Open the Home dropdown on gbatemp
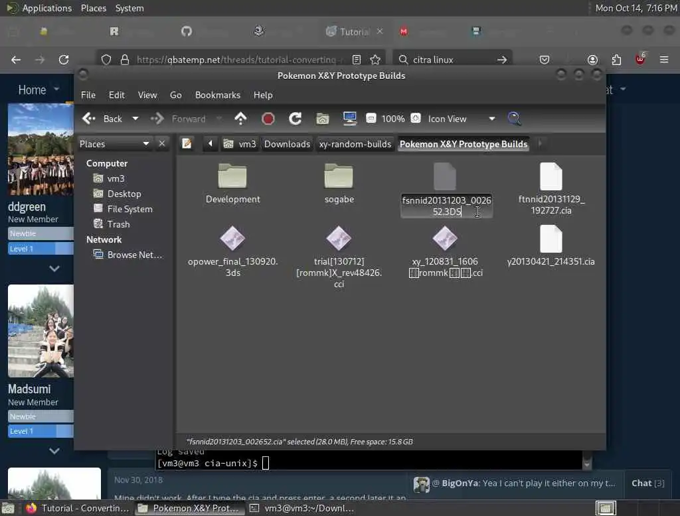The height and width of the screenshot is (516, 680). pyautogui.click(x=39, y=90)
